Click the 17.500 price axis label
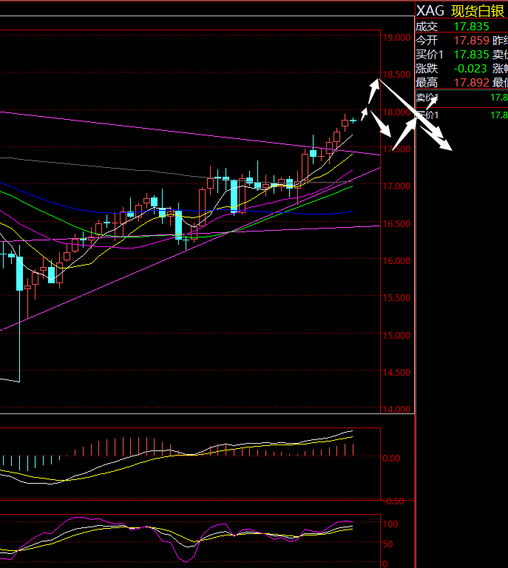508x568 pixels. coord(397,149)
